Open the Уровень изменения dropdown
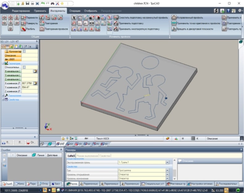The image size is (244, 193). 167,179
